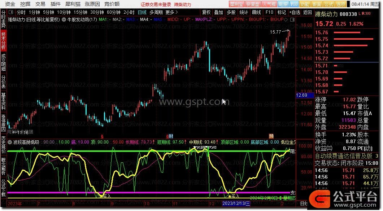Image resolution: width=383 pixels, height=211 pixels.
Task: Click the blue F10 button in top bar
Action: coord(294,4)
